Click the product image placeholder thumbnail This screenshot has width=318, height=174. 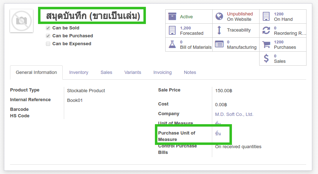pos(22,21)
